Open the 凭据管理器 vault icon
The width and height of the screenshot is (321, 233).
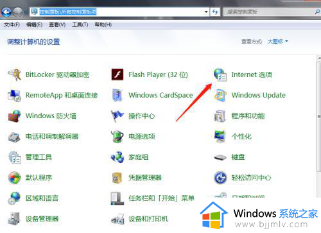[x=117, y=178]
